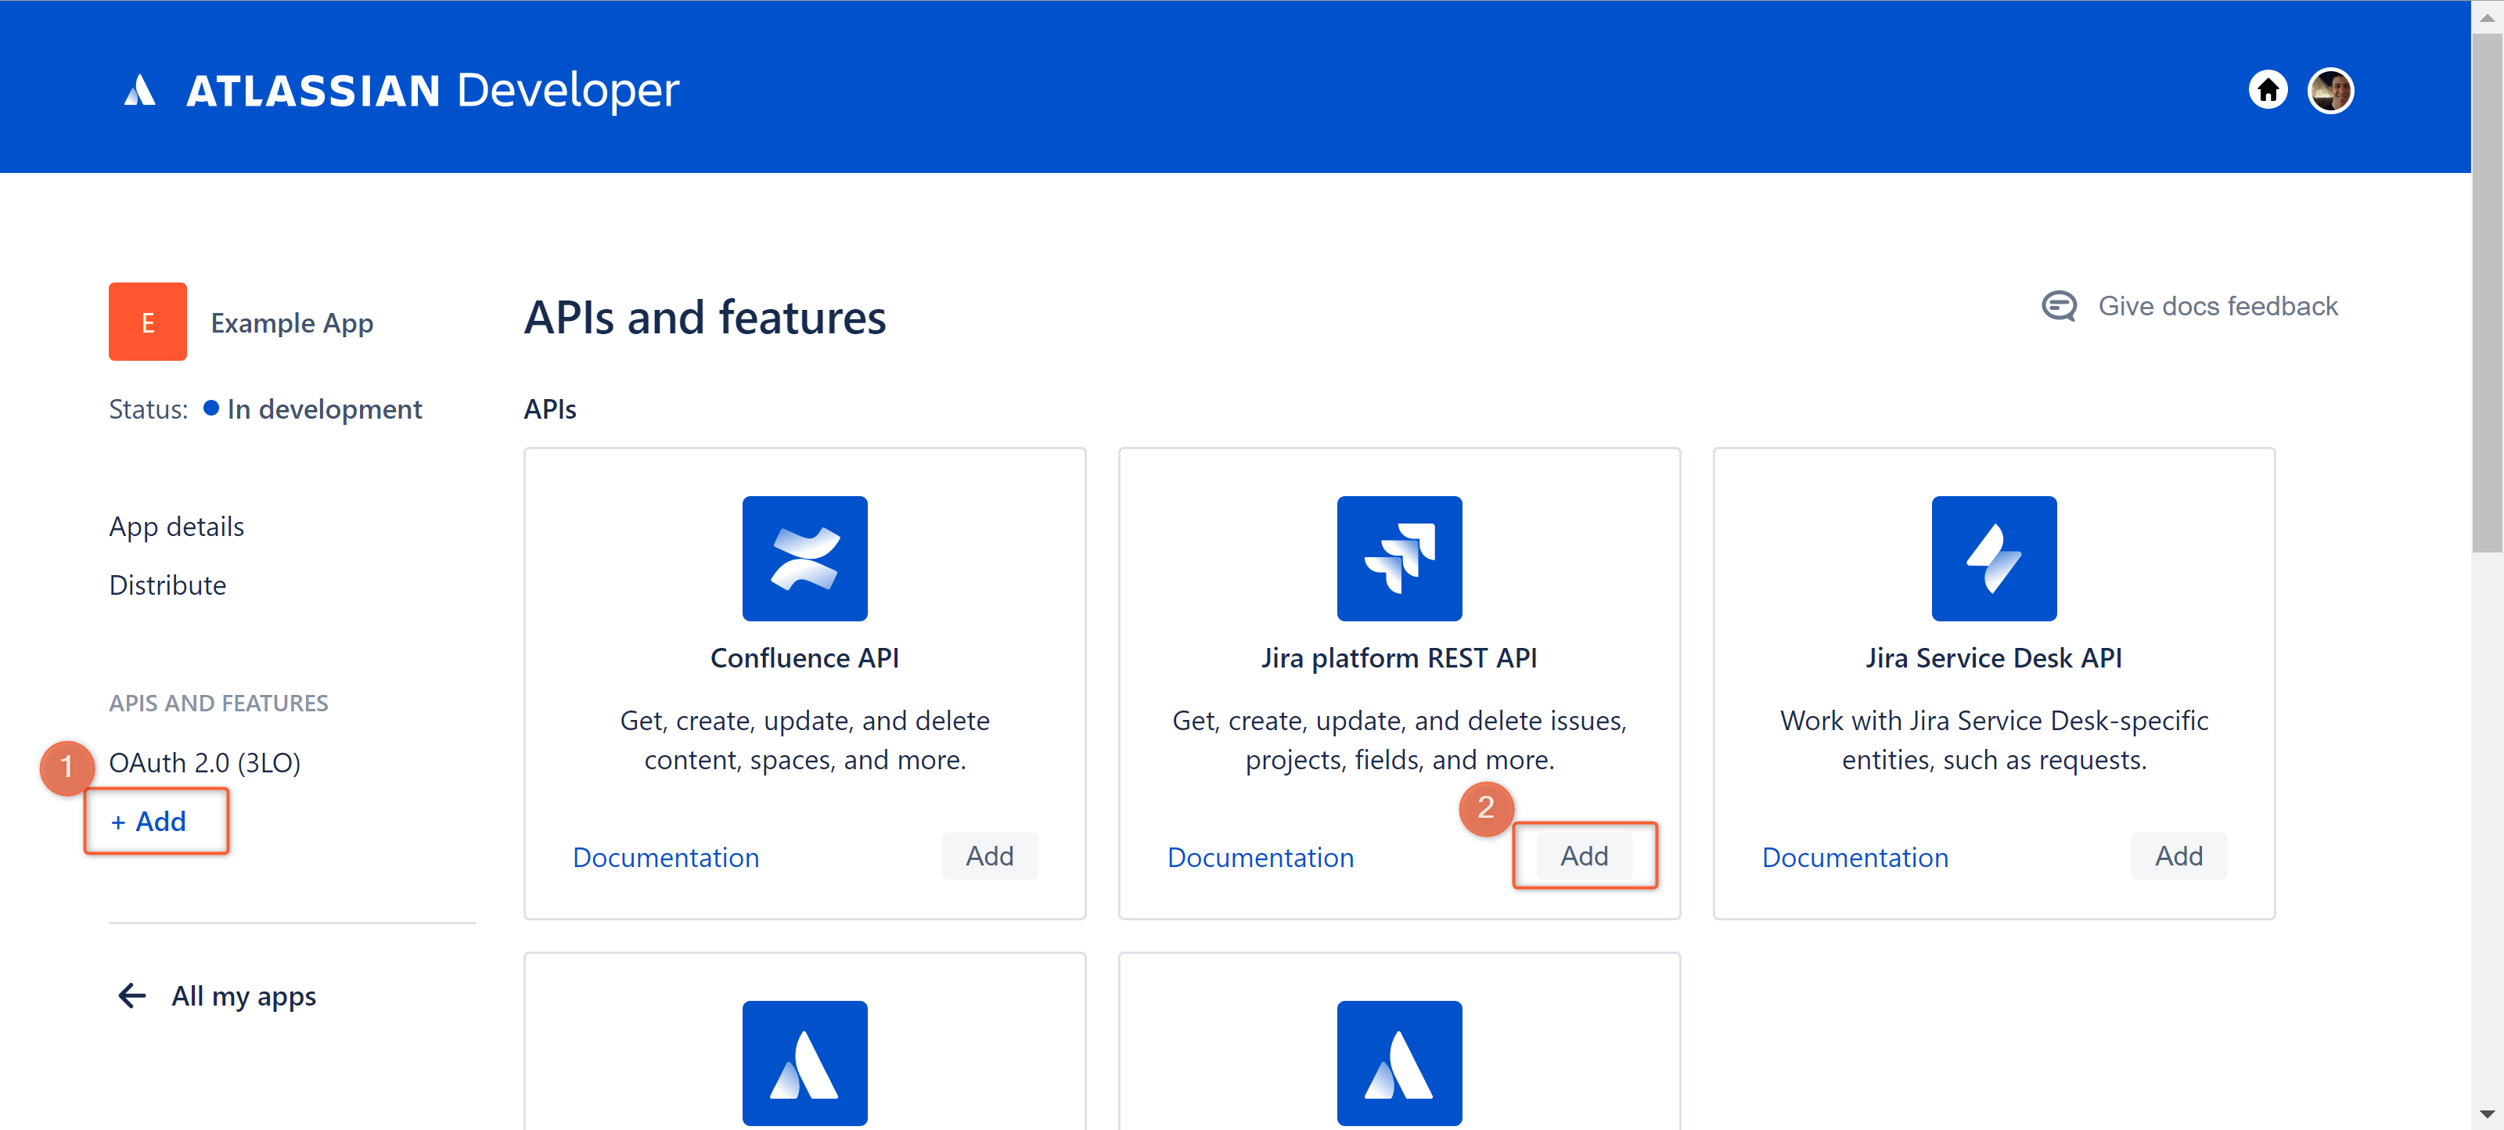
Task: Click Give docs feedback link
Action: coord(2218,306)
